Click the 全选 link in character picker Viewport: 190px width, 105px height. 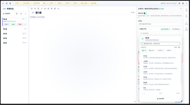point(175,47)
